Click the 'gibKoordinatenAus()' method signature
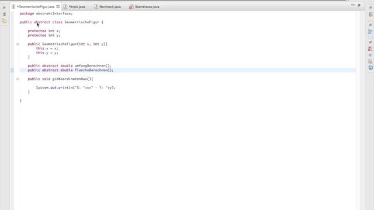374x210 pixels. click(x=60, y=79)
